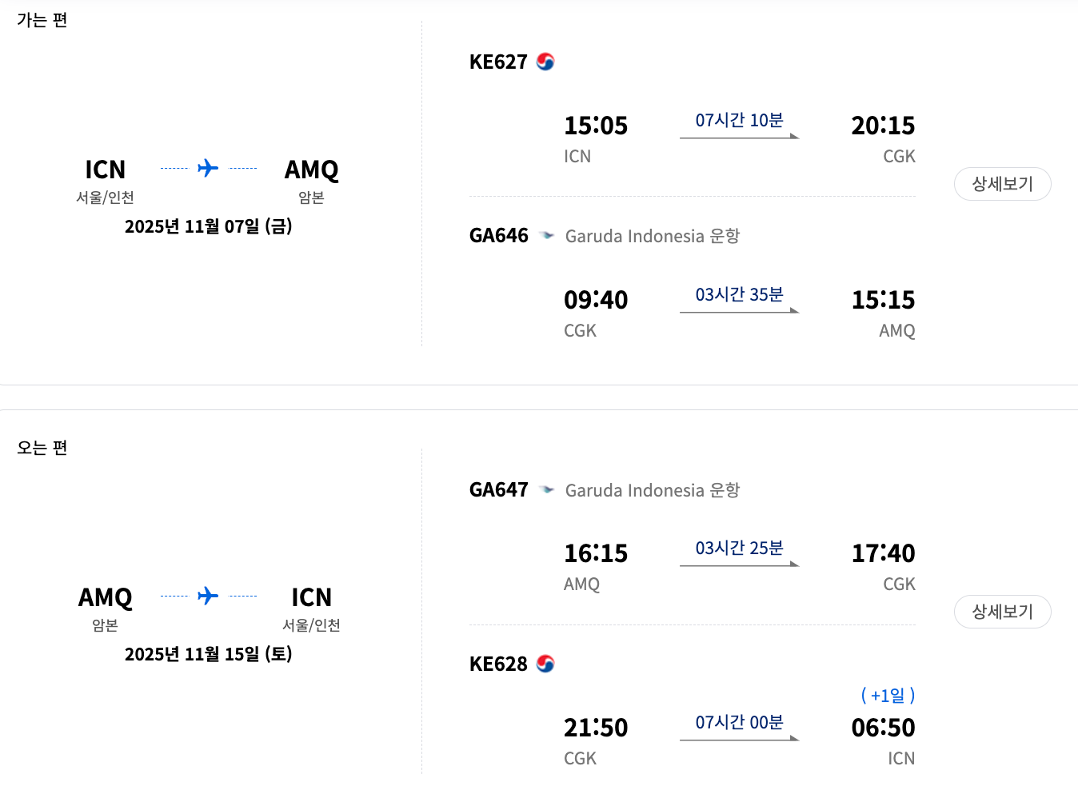
Task: Open 상세보기 for the return flight
Action: point(1003,612)
